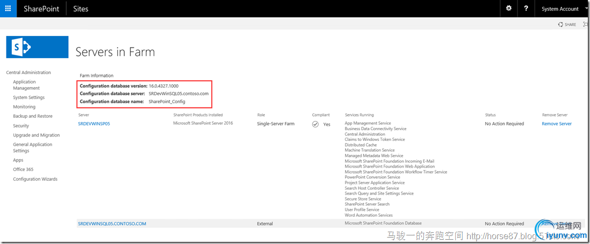Click Project Server Application Service
This screenshot has width=590, height=244.
(375, 183)
